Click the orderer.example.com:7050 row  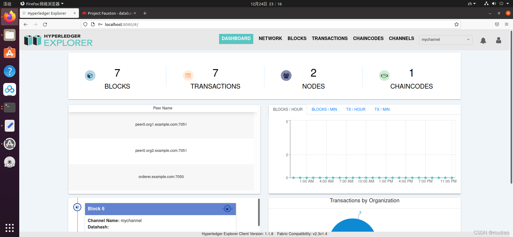click(x=161, y=177)
